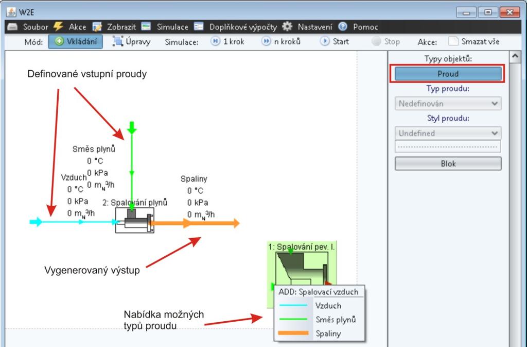Image resolution: width=527 pixels, height=347 pixels.
Task: Open the Soubor menu
Action: 36,27
